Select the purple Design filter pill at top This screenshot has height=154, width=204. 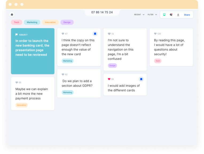coord(67,22)
